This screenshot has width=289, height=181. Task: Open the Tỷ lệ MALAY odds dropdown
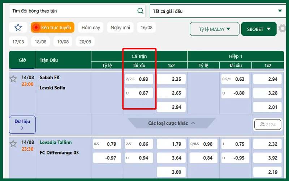(x=215, y=29)
